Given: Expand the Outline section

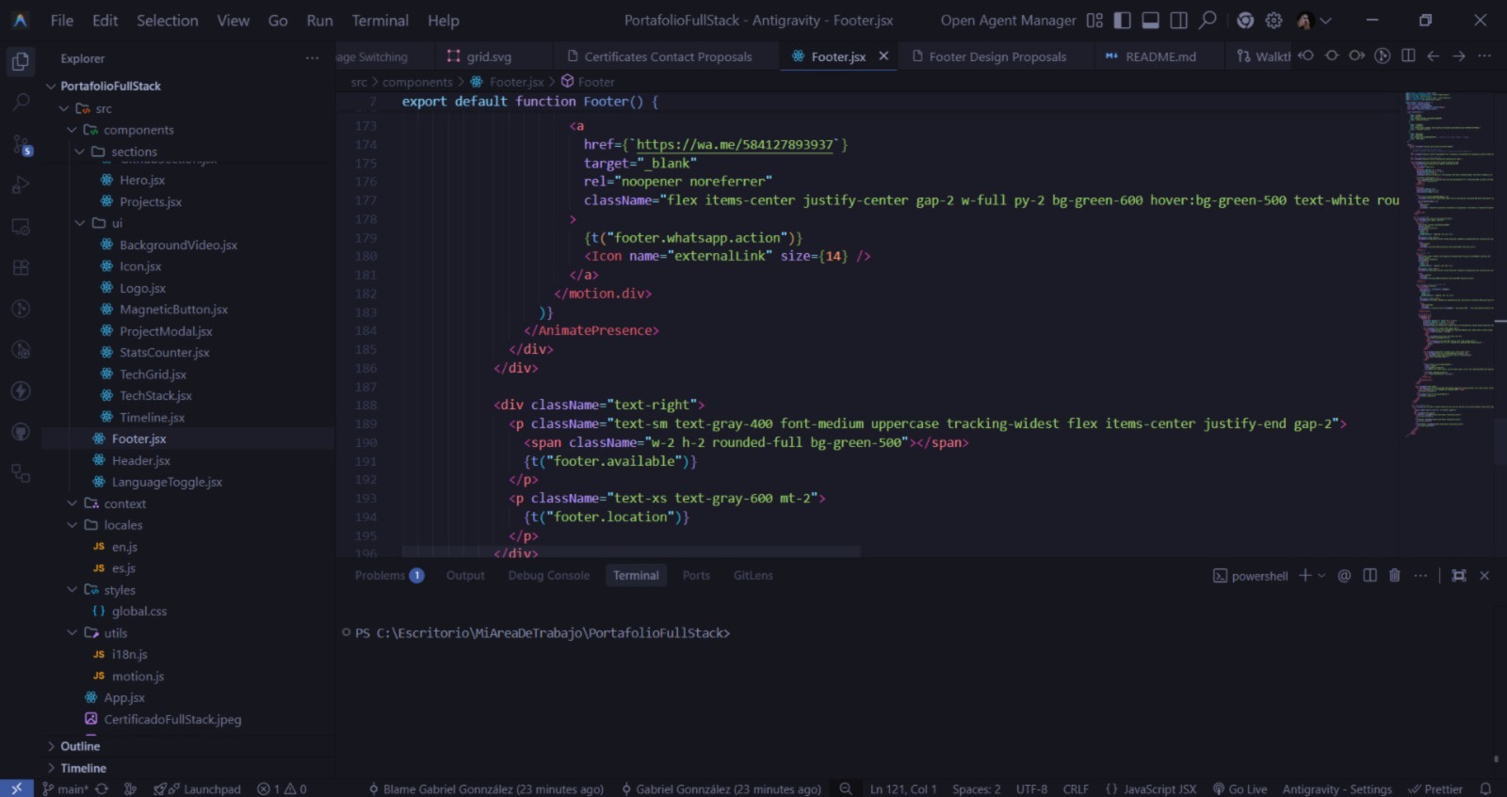Looking at the screenshot, I should [x=79, y=746].
